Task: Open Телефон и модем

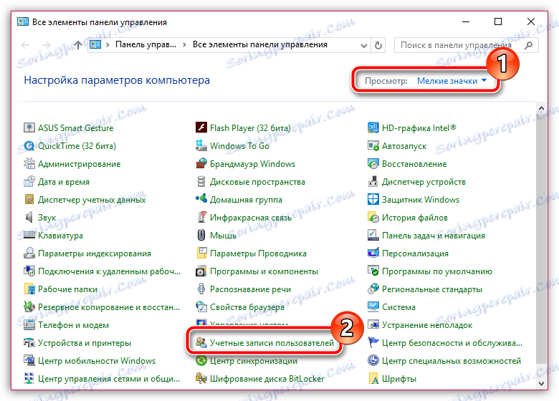Action: 66,325
